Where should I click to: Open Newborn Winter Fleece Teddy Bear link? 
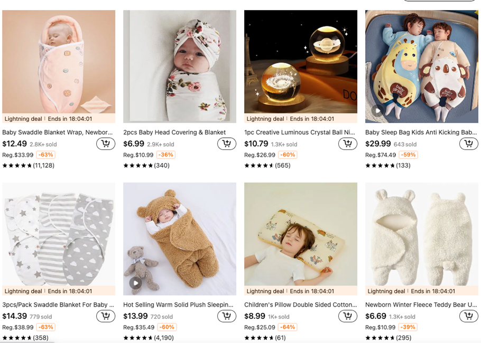(421, 305)
